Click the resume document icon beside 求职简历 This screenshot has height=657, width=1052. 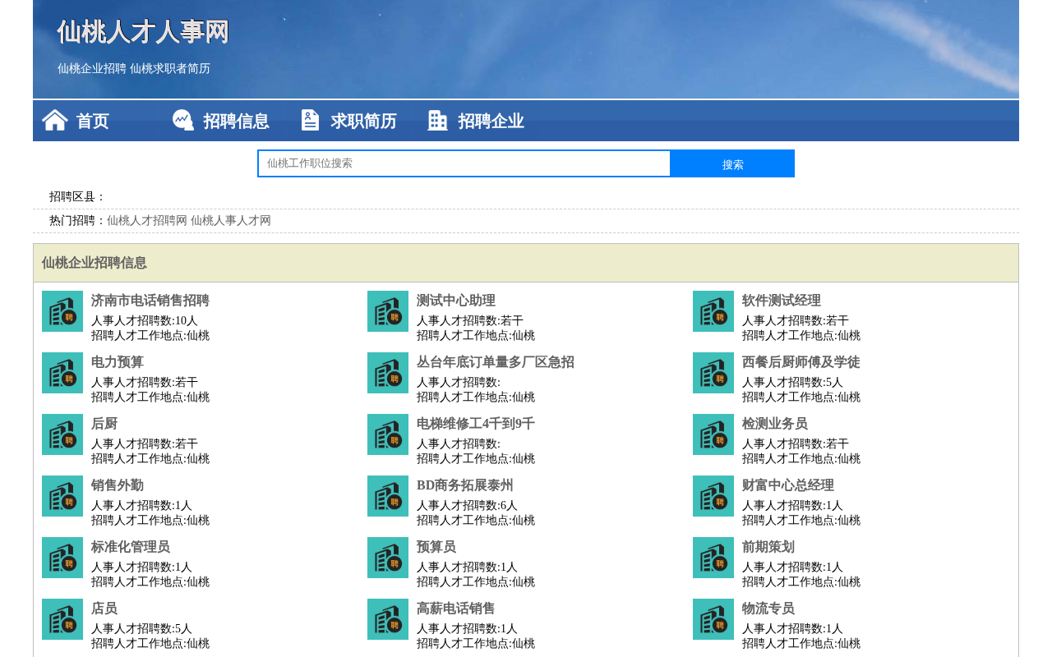coord(310,121)
